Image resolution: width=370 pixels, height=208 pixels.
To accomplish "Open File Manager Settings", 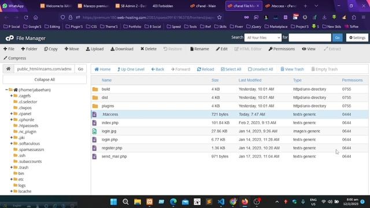I will (357, 38).
